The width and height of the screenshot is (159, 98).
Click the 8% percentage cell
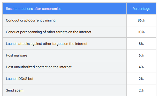coord(141,44)
